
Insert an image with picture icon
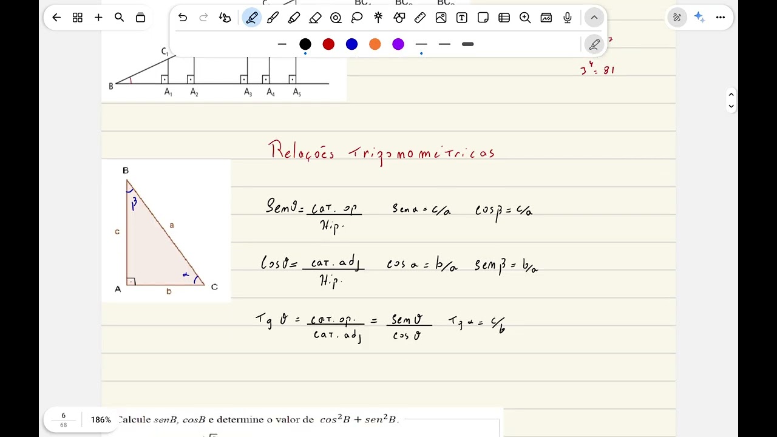point(441,18)
